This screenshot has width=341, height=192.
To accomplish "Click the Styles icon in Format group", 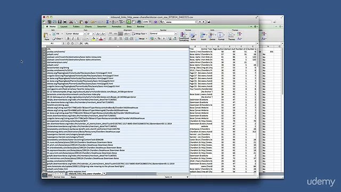I will (x=192, y=35).
